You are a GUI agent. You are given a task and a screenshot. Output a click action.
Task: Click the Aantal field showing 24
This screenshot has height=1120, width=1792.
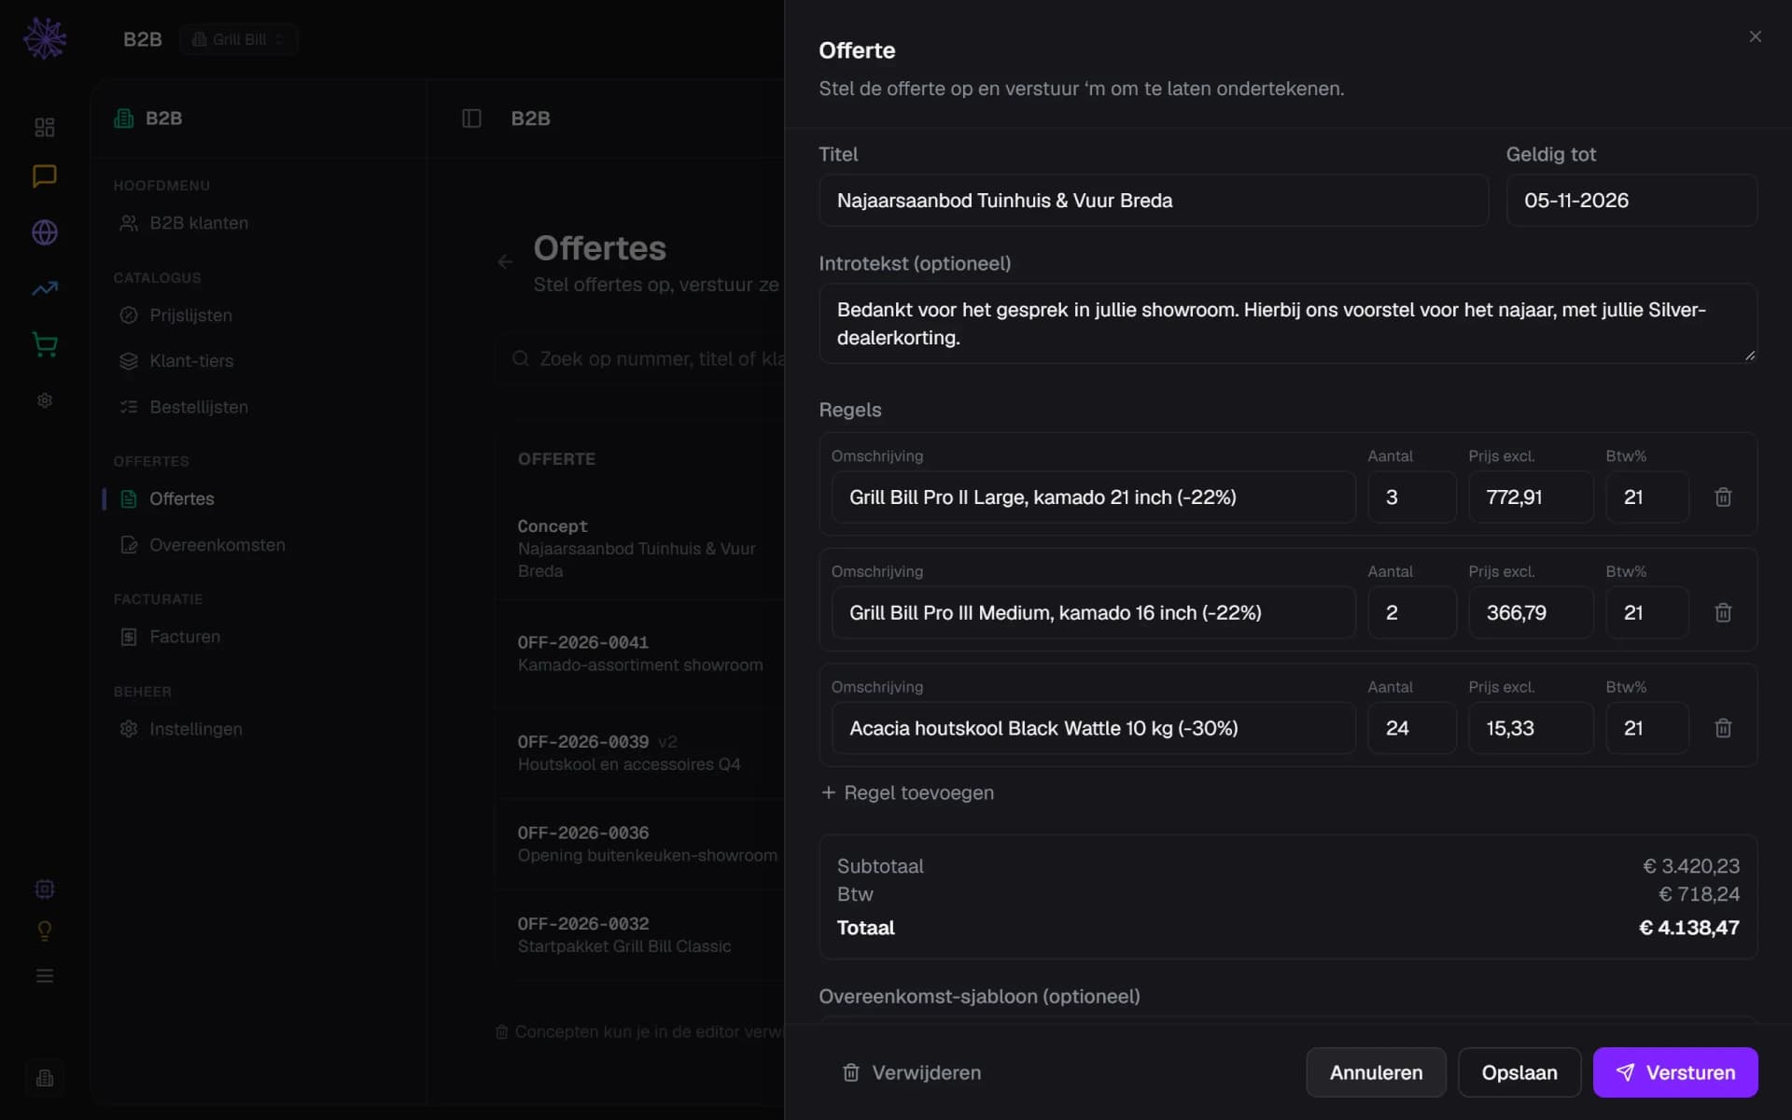click(1411, 728)
